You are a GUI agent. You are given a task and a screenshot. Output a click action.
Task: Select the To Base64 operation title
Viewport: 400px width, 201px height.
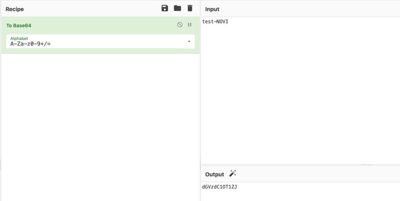(19, 25)
